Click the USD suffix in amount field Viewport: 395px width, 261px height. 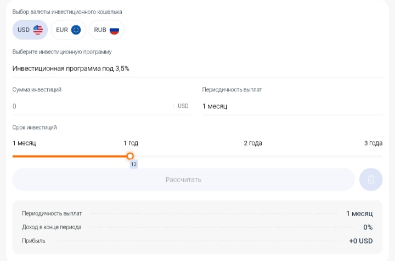tap(183, 106)
